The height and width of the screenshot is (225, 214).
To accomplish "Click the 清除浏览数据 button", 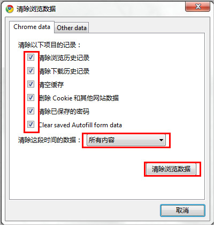I will click(x=171, y=169).
